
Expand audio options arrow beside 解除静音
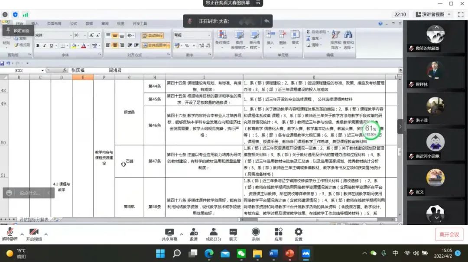(x=22, y=234)
